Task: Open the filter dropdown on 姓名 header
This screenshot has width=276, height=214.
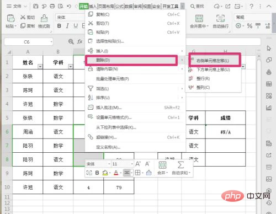Action: click(x=40, y=66)
